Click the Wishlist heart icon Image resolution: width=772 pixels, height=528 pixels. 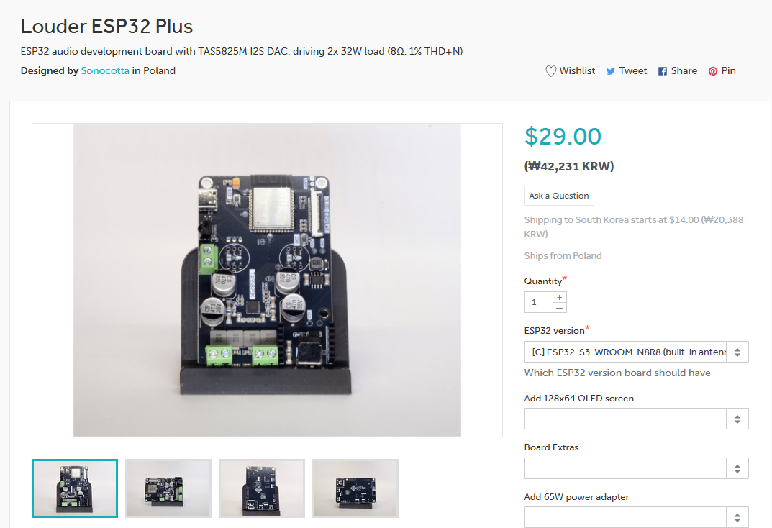(550, 71)
